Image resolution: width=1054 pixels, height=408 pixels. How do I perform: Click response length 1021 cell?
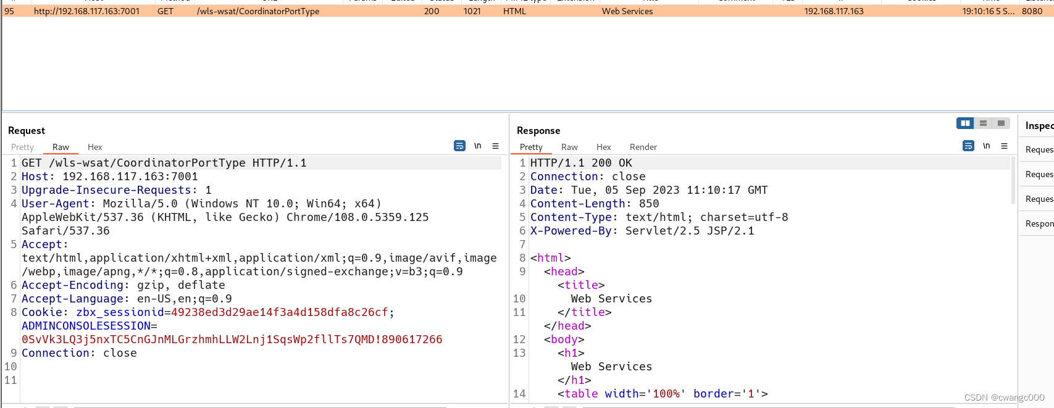point(472,11)
